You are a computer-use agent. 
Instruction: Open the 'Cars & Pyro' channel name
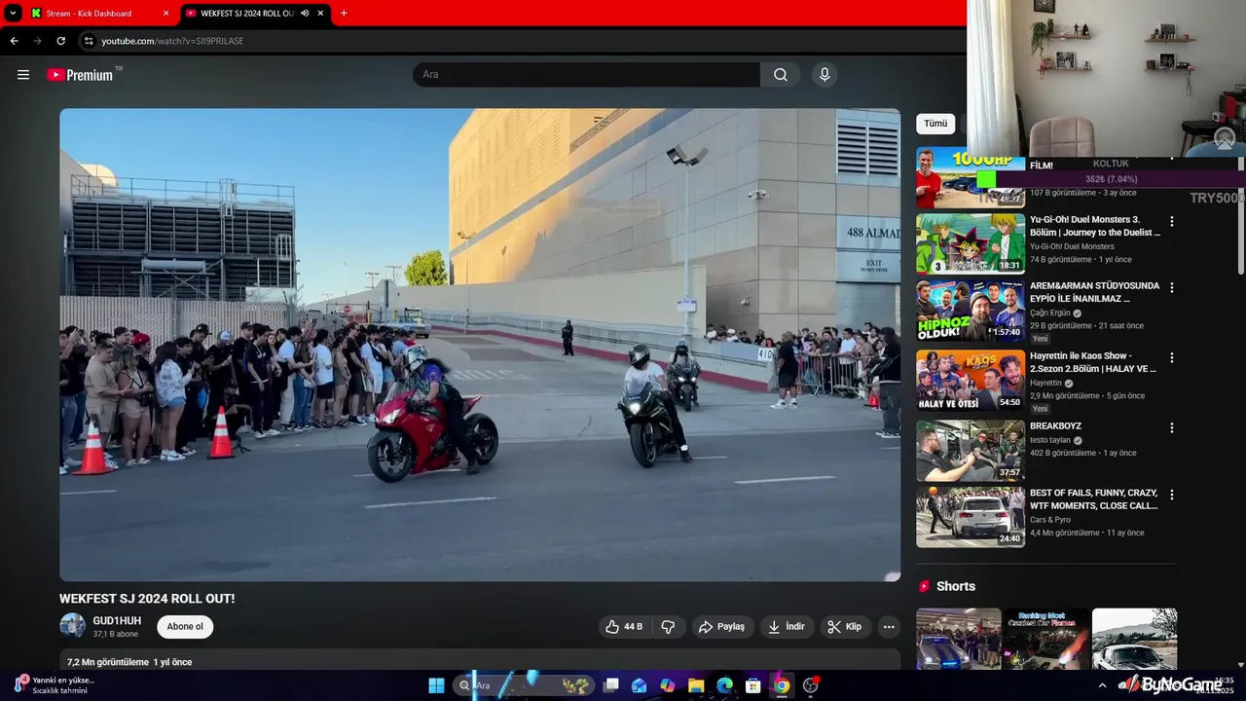(x=1050, y=520)
